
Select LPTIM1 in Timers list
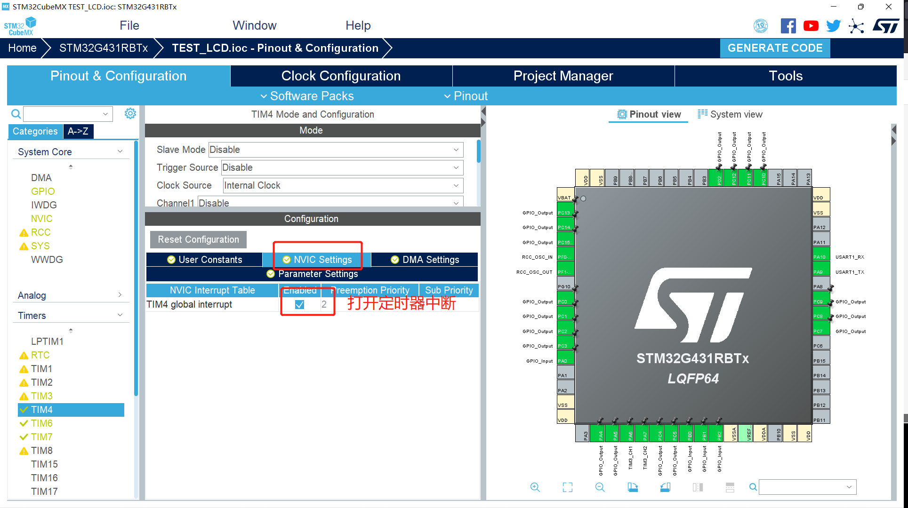47,341
